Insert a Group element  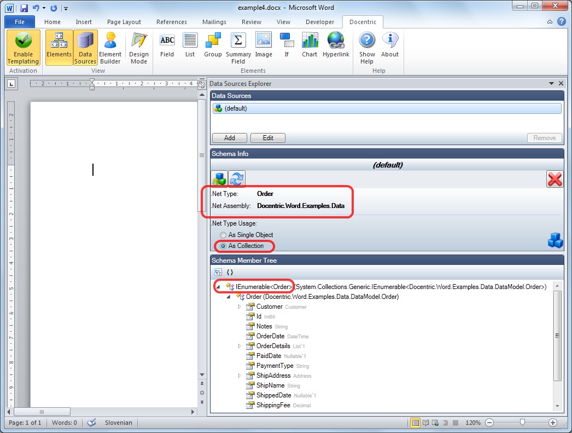213,45
